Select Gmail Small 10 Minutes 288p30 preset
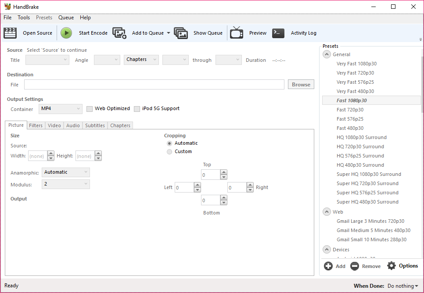Image resolution: width=424 pixels, height=293 pixels. [x=371, y=239]
